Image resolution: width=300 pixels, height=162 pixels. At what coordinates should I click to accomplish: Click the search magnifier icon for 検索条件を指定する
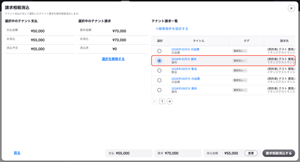point(157,29)
